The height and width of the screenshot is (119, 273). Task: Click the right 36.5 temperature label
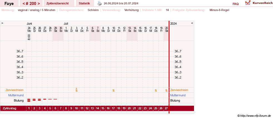178,62
